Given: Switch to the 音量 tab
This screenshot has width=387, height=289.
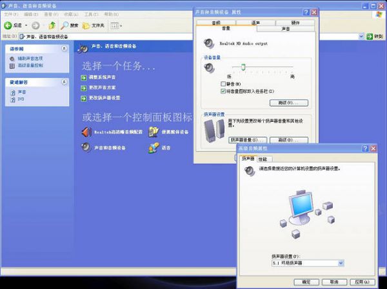Looking at the screenshot, I should [226, 28].
